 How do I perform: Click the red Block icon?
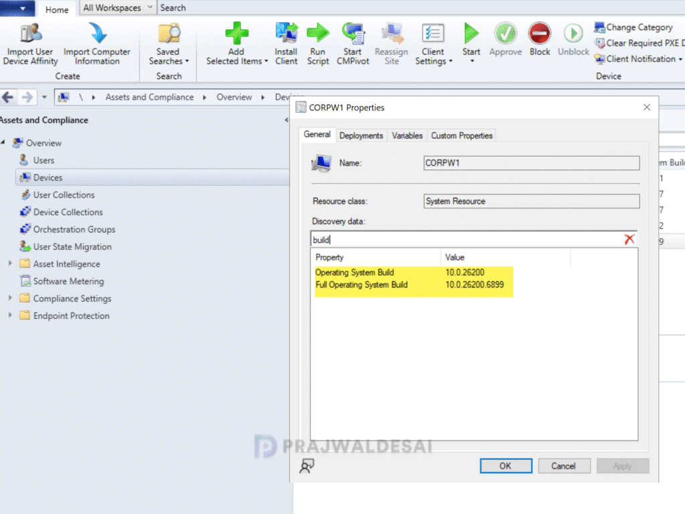[540, 33]
